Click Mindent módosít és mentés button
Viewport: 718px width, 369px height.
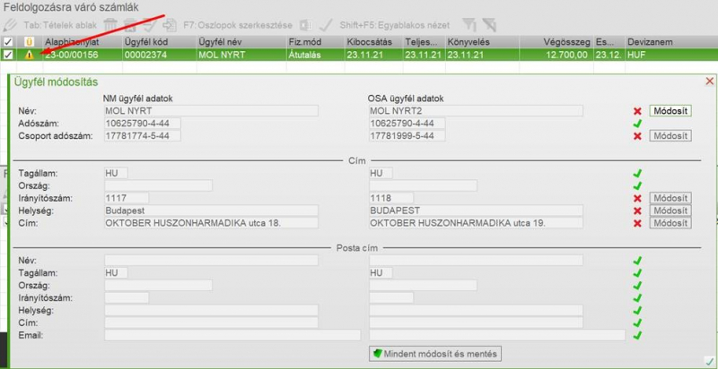pyautogui.click(x=435, y=354)
